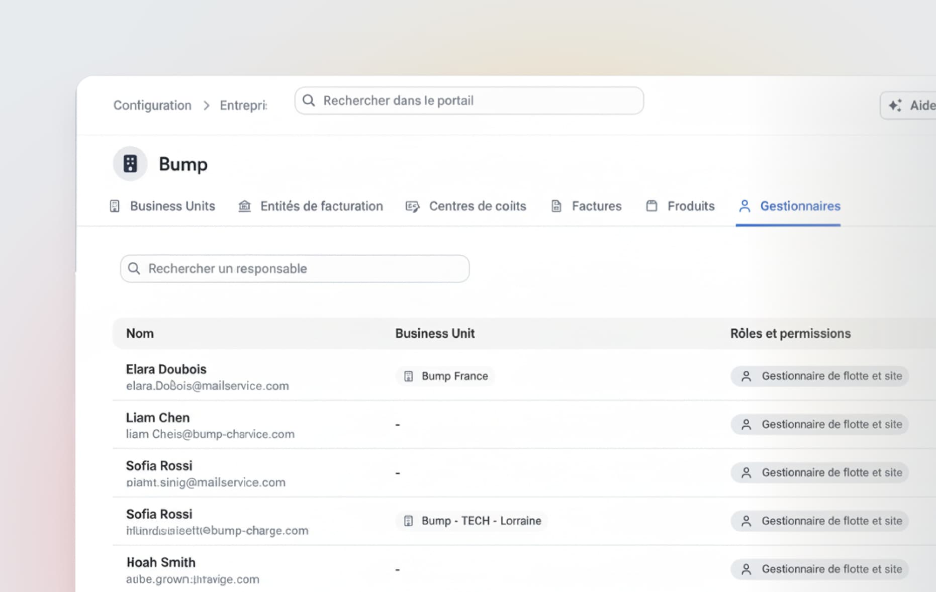Click the bank icon for Entités de facturation
936x592 pixels.
point(244,206)
